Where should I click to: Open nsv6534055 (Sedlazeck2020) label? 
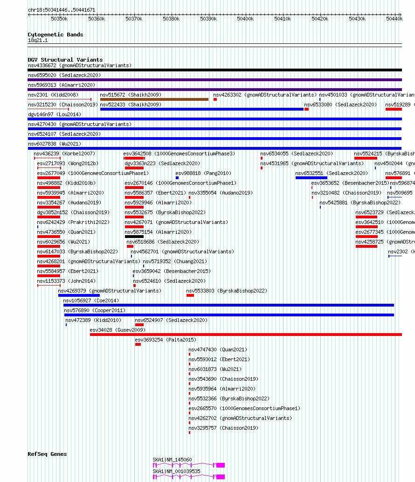tap(297, 154)
